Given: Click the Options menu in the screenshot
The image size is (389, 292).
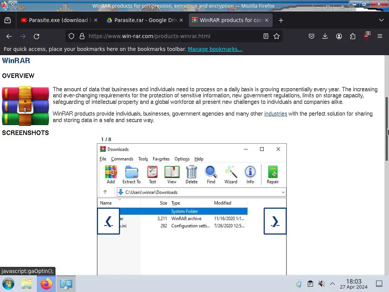Looking at the screenshot, I should click(182, 159).
